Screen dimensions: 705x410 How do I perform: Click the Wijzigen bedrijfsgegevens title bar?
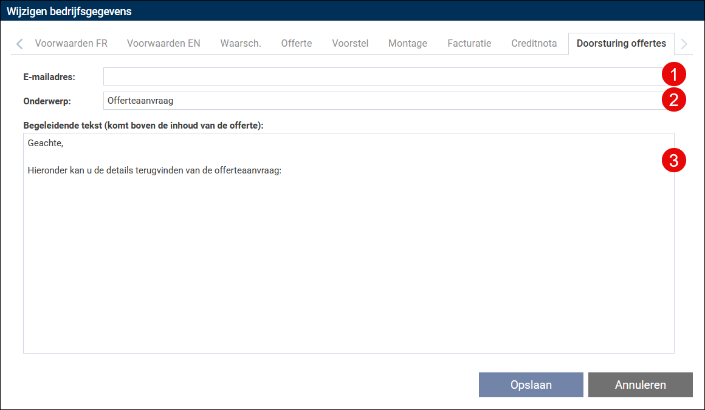click(x=352, y=11)
